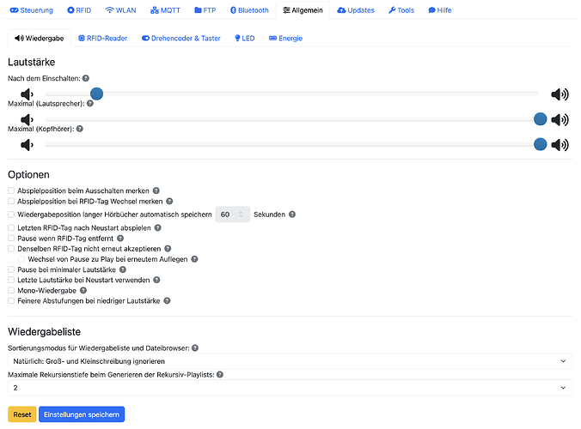Tick Pause bei minimaler Lautstärke
Screen dimensions: 581x429
(11, 269)
